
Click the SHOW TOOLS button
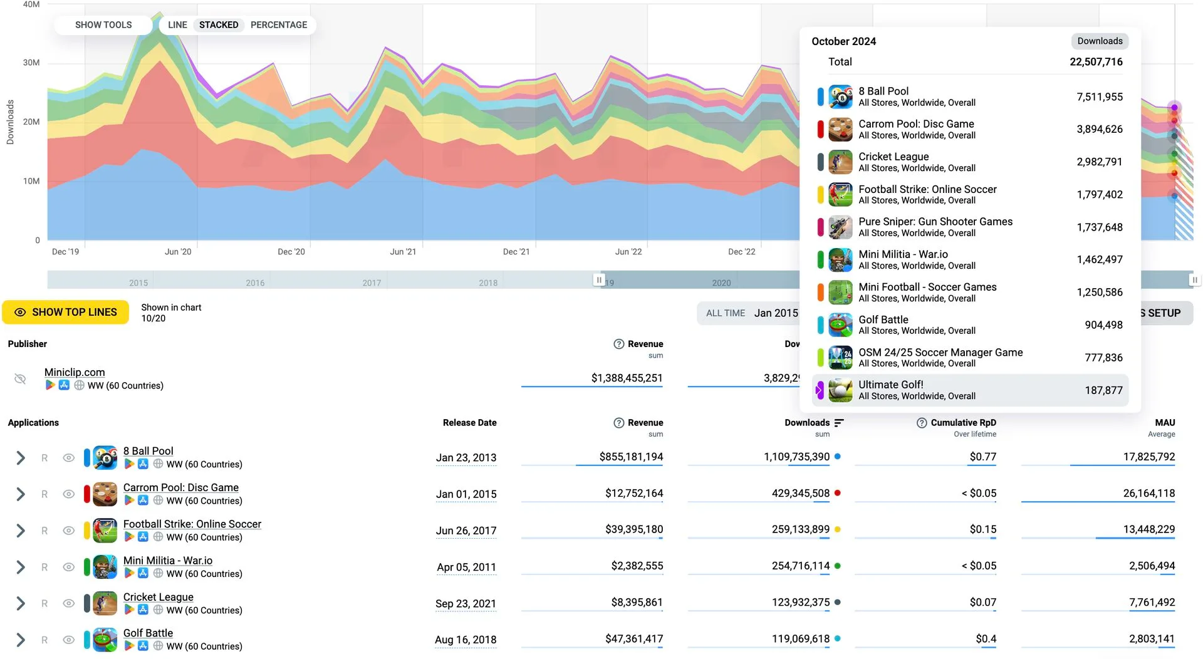[x=103, y=25]
